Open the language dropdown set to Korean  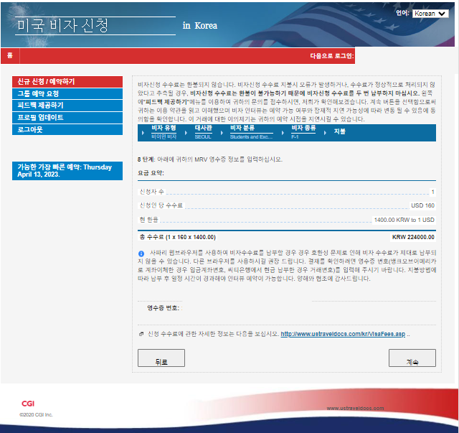point(430,14)
